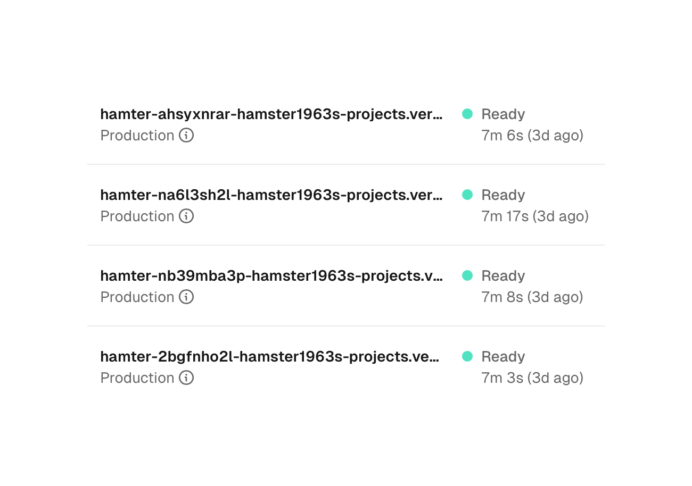The width and height of the screenshot is (692, 486).
Task: Click the info icon in hamter-nb39mba3p row
Action: click(186, 297)
